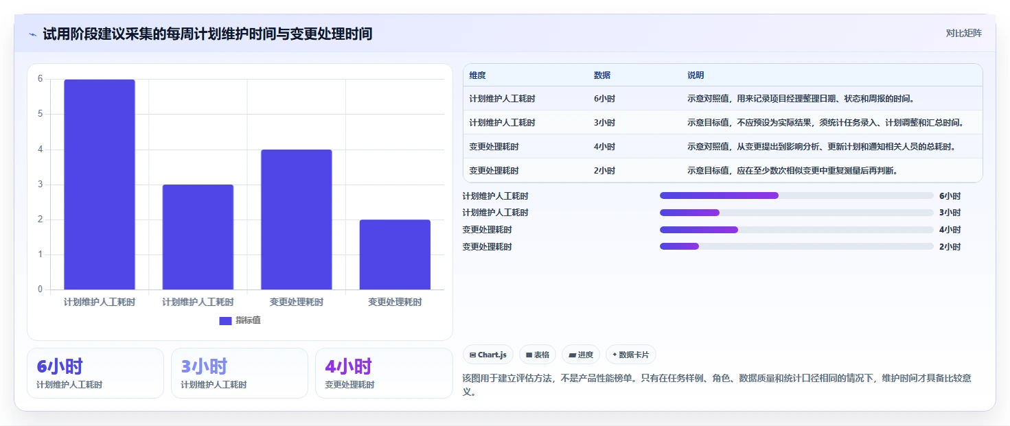Select the shortest chart bar with value 2

395,255
